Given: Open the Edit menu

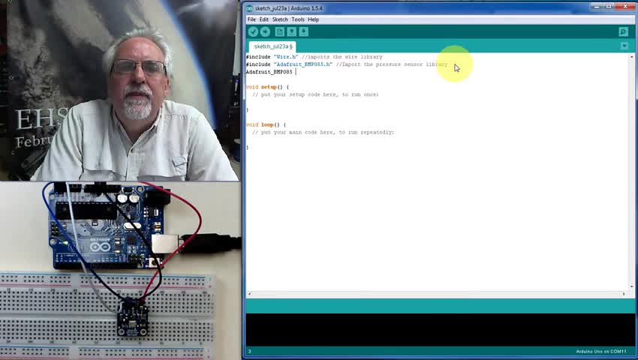Looking at the screenshot, I should [263, 19].
